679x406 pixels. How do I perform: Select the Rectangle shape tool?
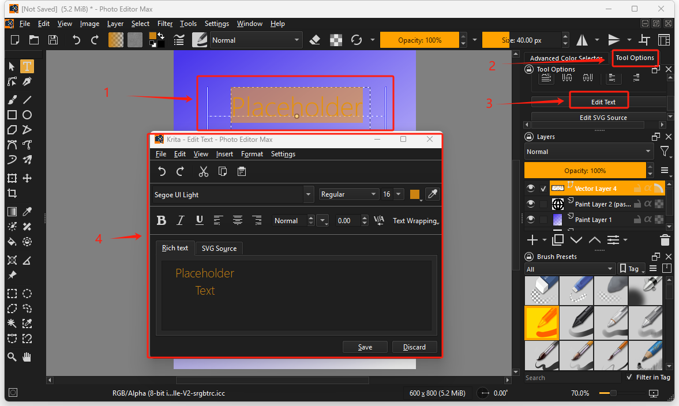pos(12,115)
